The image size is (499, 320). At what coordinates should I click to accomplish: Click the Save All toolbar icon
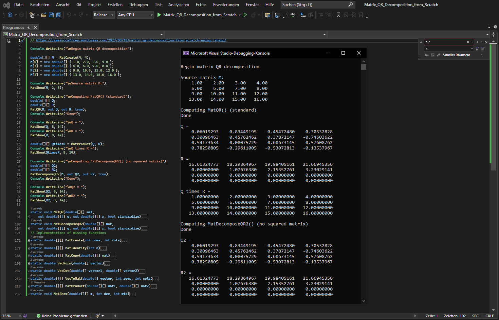point(58,15)
